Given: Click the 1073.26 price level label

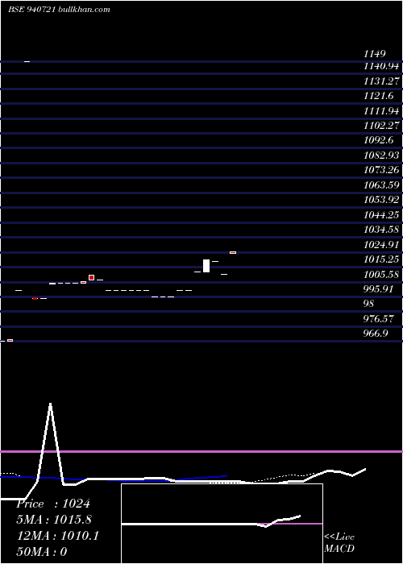Looking at the screenshot, I should coord(381,170).
